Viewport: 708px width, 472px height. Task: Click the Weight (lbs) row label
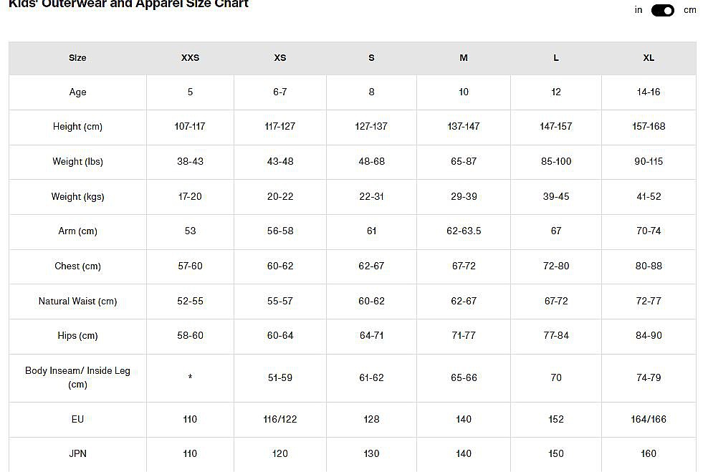pyautogui.click(x=77, y=162)
